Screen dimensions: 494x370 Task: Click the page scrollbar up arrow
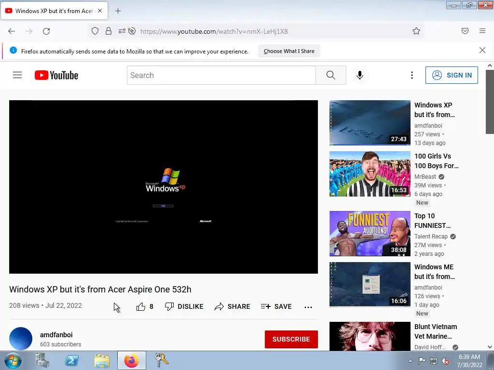pos(490,66)
